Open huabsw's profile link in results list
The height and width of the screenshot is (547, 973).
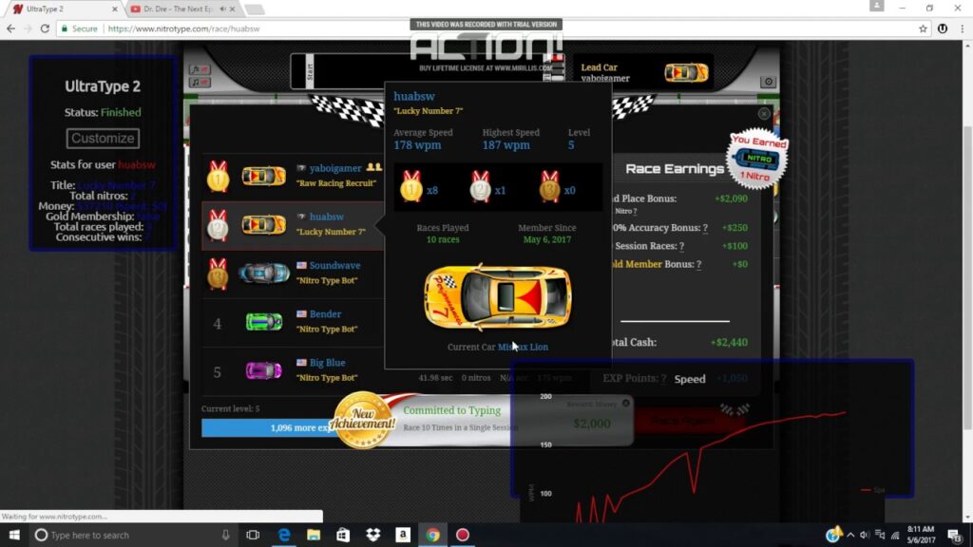tap(327, 217)
